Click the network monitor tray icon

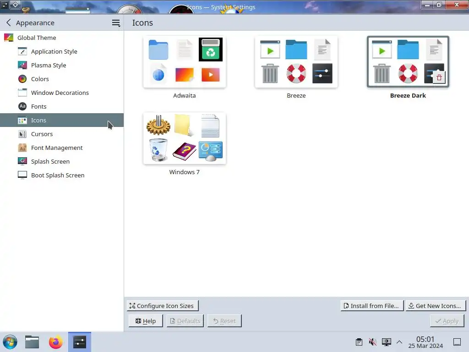pyautogui.click(x=387, y=342)
